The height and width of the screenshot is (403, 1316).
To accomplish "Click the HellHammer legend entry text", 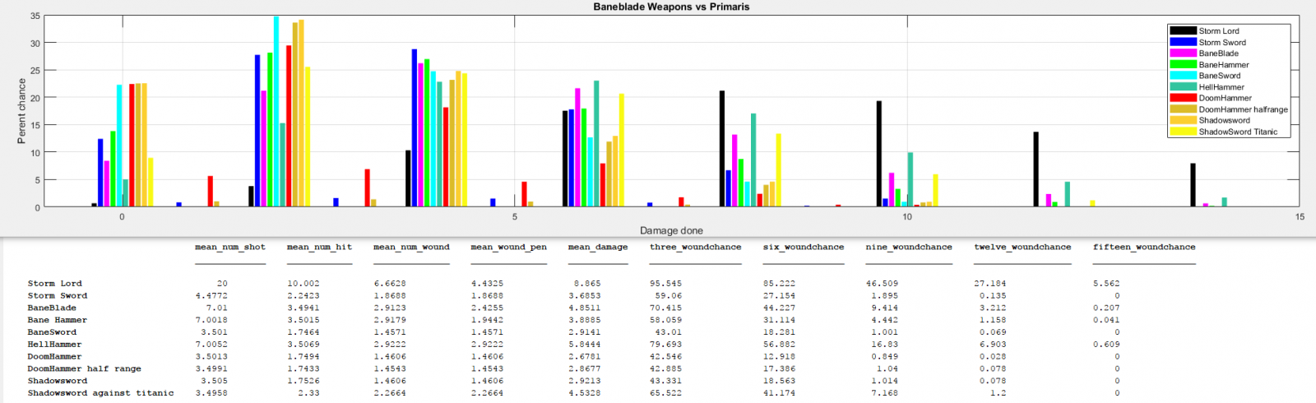I will pos(1221,87).
